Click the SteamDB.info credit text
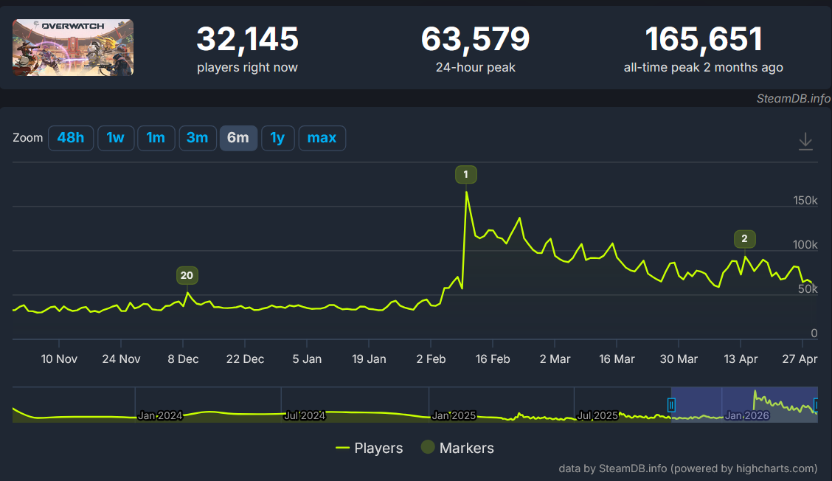Image resolution: width=832 pixels, height=481 pixels. 793,99
